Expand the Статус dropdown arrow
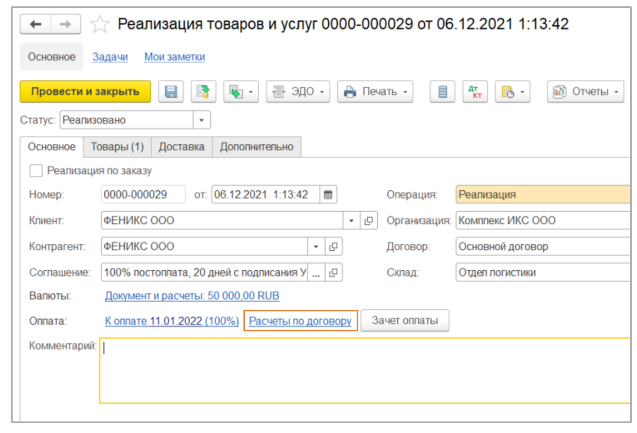Viewport: 637px width, 433px height. pos(202,120)
